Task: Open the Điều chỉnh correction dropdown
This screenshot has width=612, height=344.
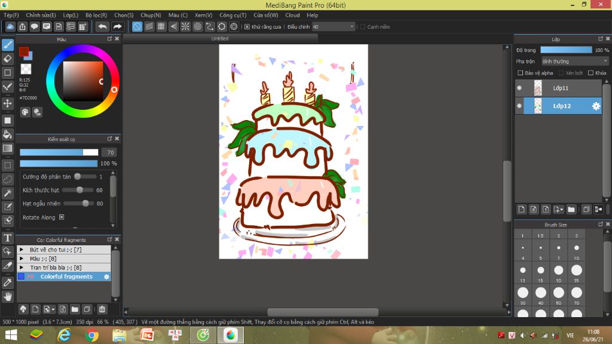Action: pyautogui.click(x=333, y=27)
